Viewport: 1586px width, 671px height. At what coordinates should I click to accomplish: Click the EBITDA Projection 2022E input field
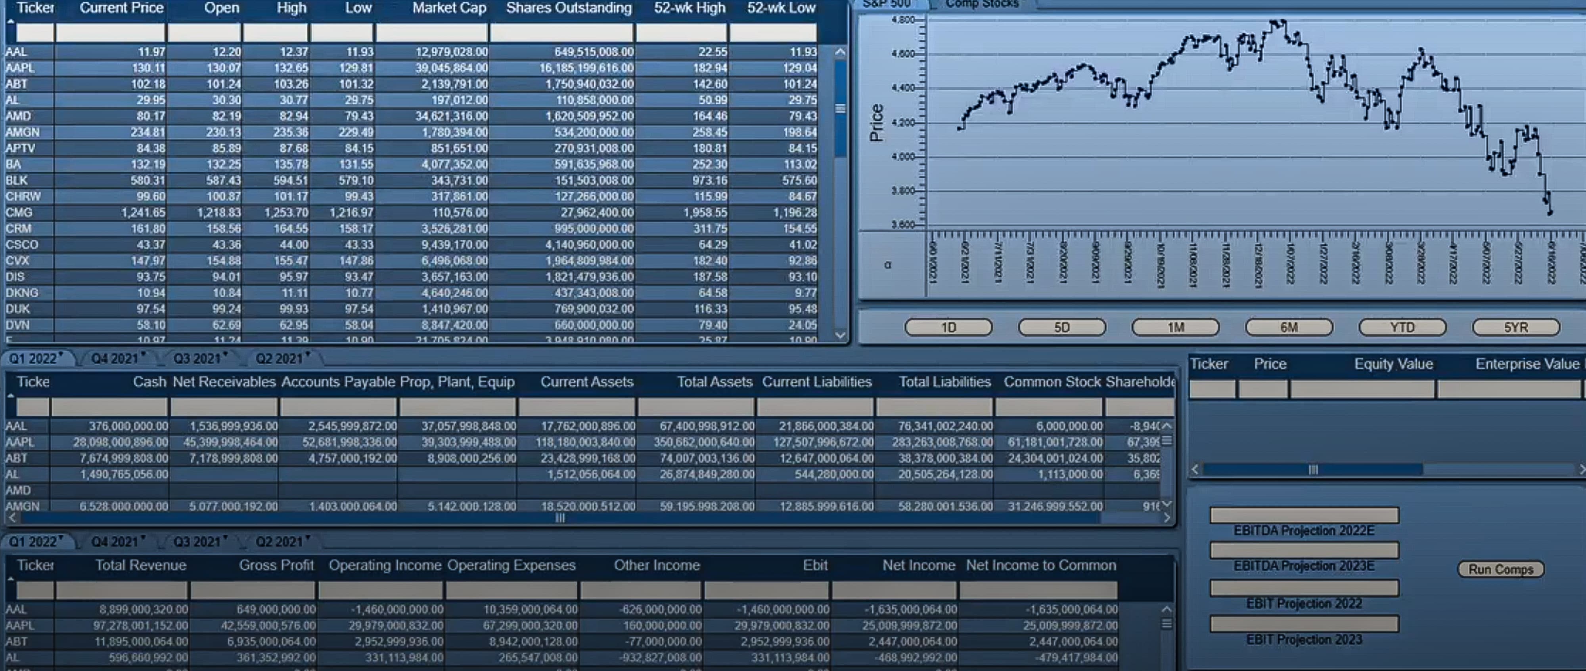point(1304,515)
